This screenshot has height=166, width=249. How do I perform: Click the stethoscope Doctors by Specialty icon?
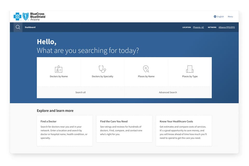point(102,69)
